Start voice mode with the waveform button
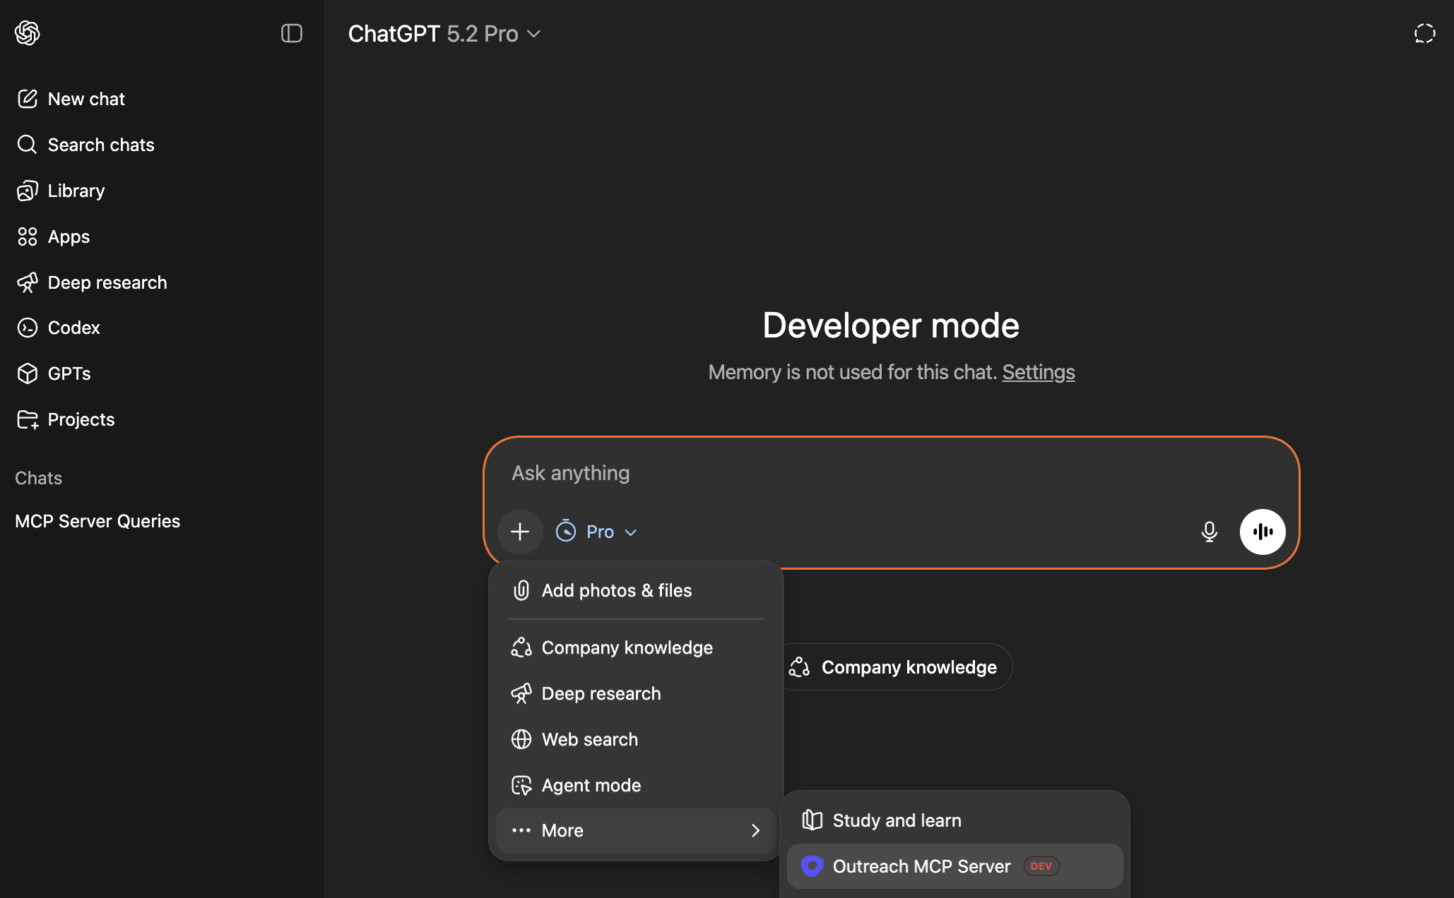 [x=1262, y=532]
